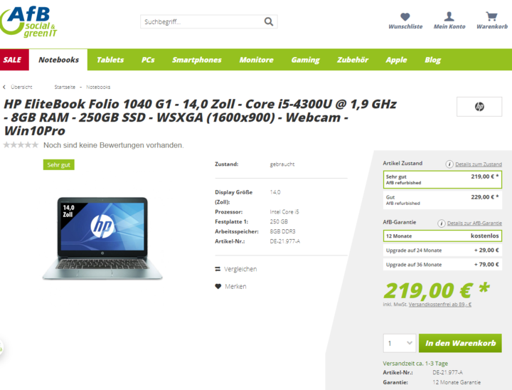Open the Monitore menu

pos(256,60)
